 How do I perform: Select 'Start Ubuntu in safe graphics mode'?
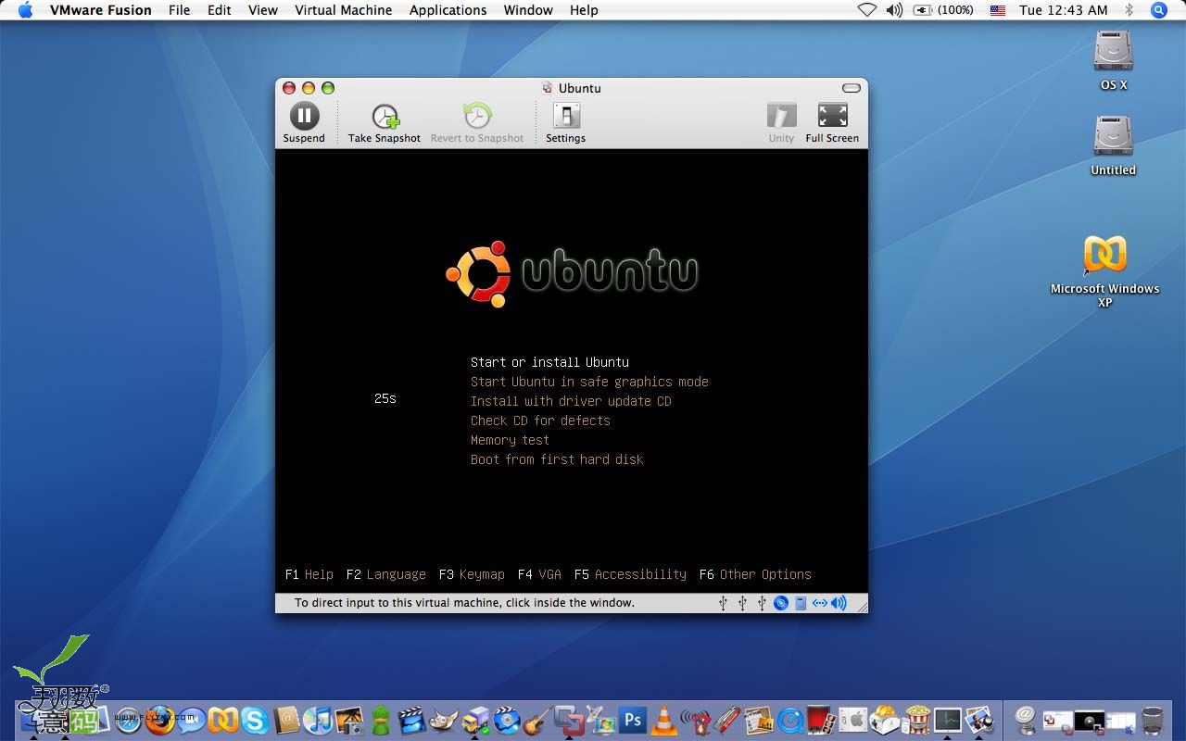589,382
